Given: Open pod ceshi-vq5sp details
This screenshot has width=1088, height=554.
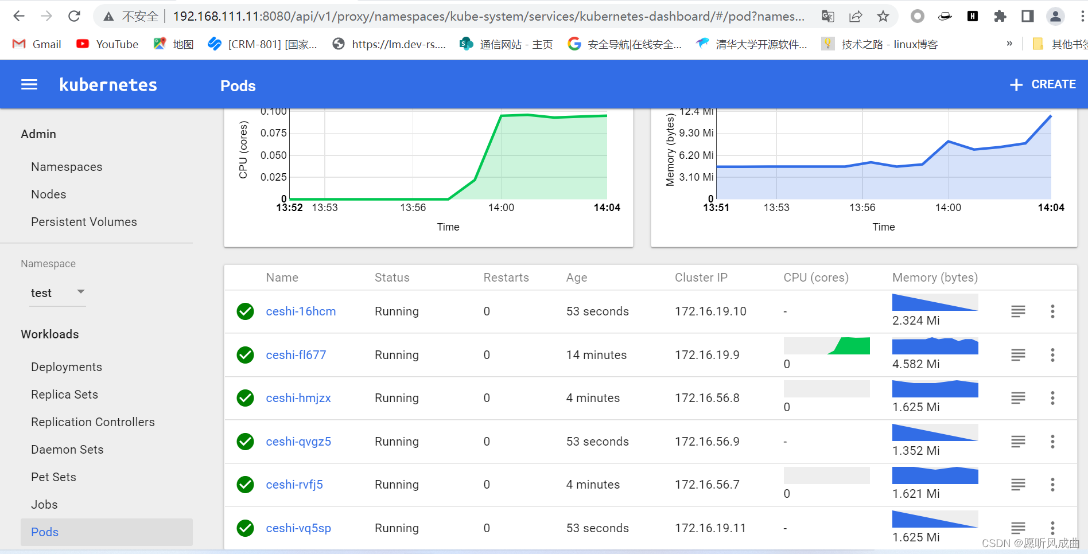Looking at the screenshot, I should (298, 528).
